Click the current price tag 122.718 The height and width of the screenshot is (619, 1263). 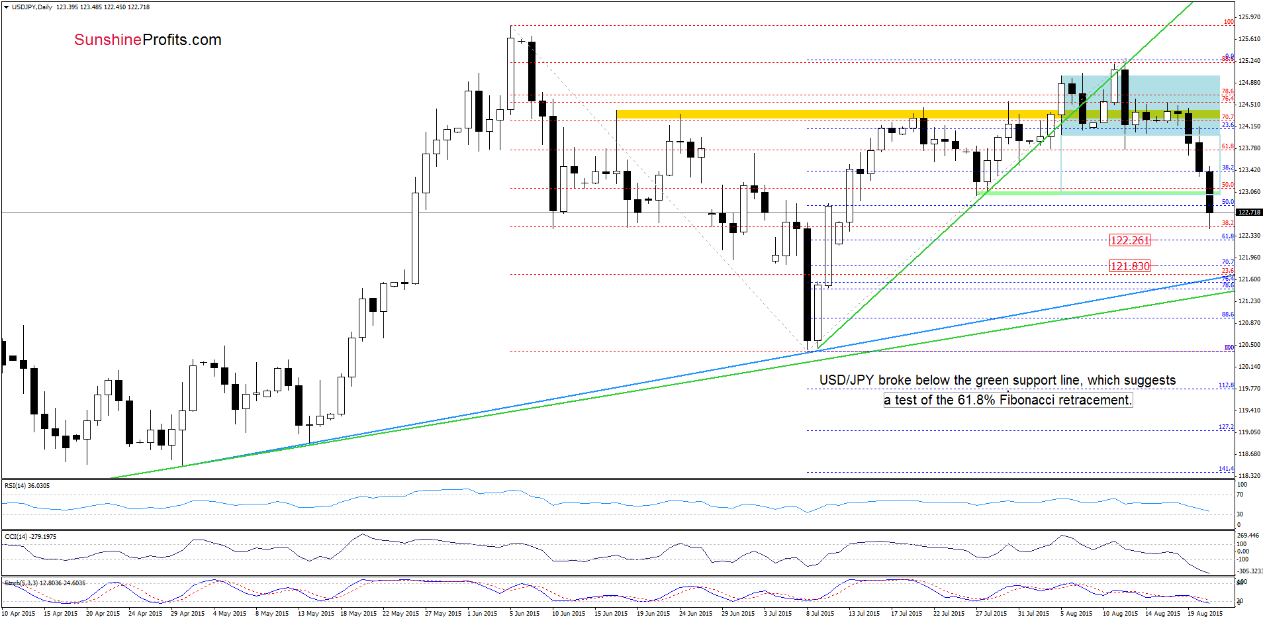tap(1249, 213)
